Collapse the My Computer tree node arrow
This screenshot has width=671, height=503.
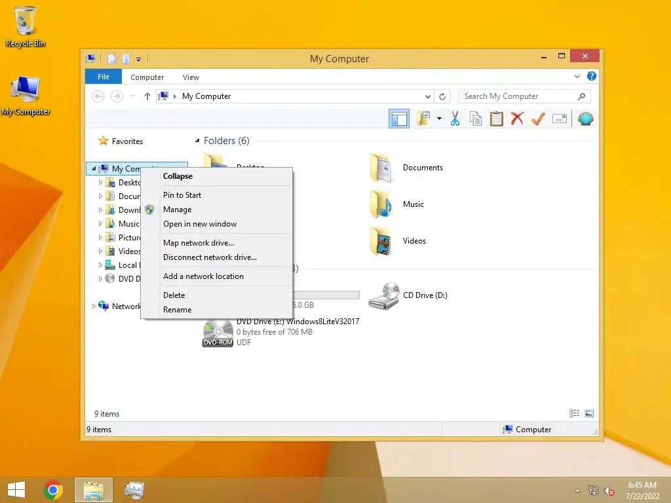click(x=93, y=168)
